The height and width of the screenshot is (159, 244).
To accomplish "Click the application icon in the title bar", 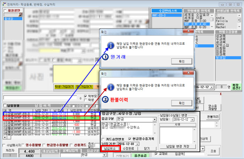I will pyautogui.click(x=5, y=4).
